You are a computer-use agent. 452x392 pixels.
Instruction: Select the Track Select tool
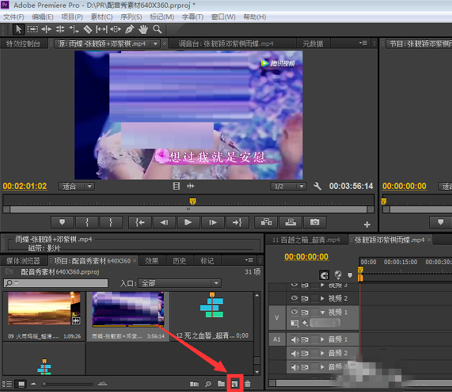[x=32, y=29]
